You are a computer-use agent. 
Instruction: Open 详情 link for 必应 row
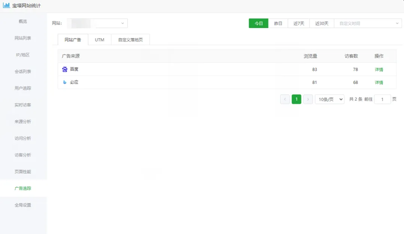point(379,82)
